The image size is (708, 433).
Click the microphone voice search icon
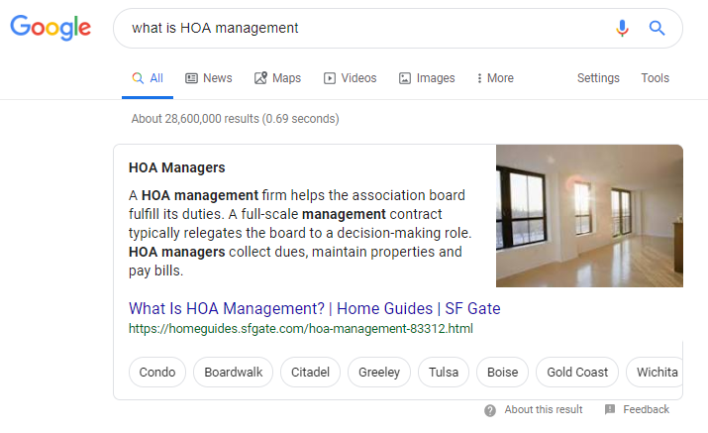622,28
